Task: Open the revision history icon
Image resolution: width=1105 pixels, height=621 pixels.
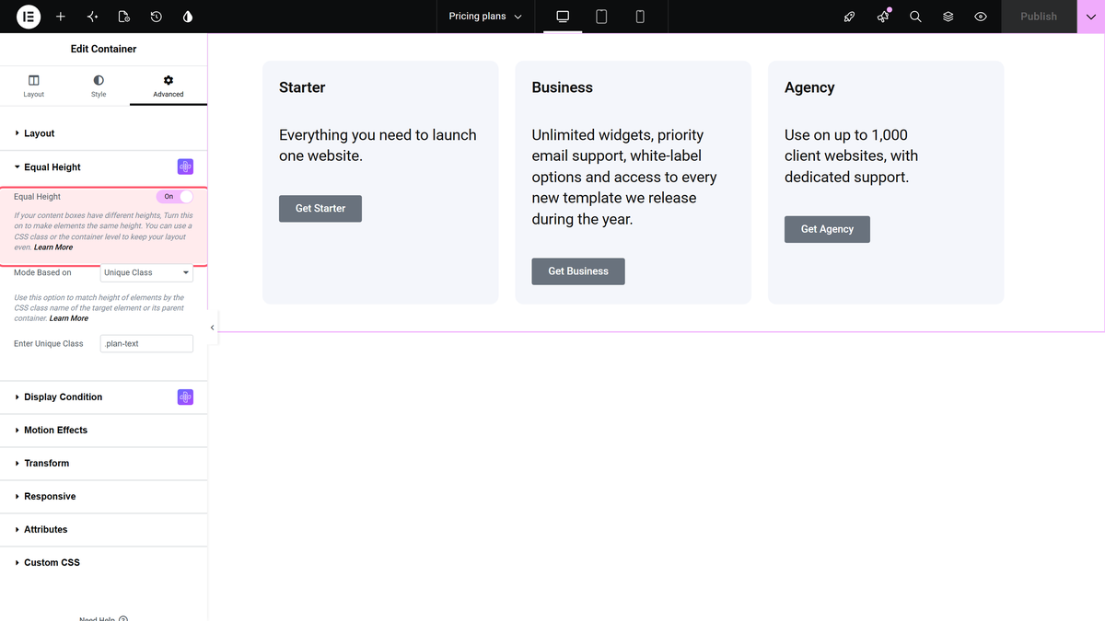Action: click(x=157, y=17)
